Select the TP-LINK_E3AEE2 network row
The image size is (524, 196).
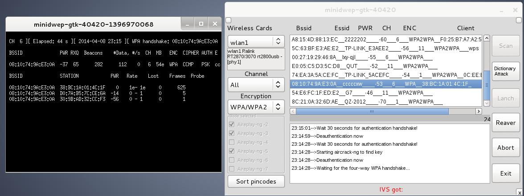point(385,48)
